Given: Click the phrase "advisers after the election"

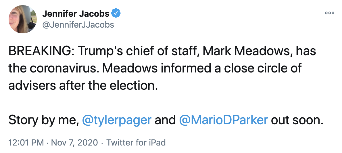Looking at the screenshot, I should tap(83, 85).
